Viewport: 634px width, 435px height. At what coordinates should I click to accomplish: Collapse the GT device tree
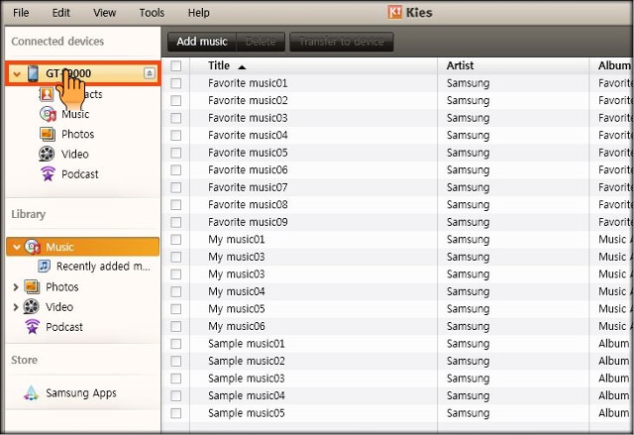point(17,74)
